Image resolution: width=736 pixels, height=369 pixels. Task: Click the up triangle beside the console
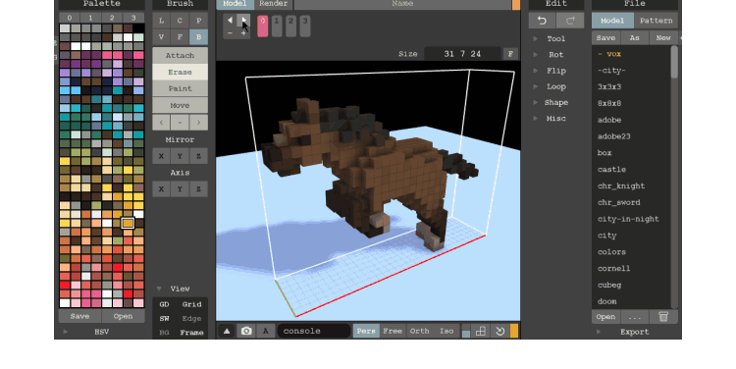tap(227, 331)
